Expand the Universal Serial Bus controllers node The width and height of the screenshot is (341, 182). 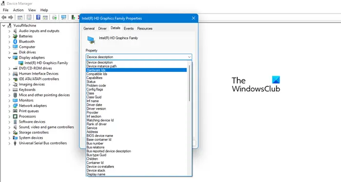pyautogui.click(x=9, y=143)
